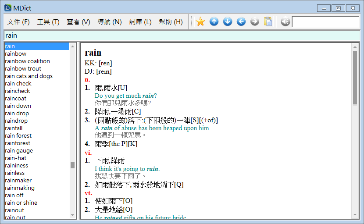Click 'A rain of abuse has been heaped upon him.'

(x=153, y=128)
